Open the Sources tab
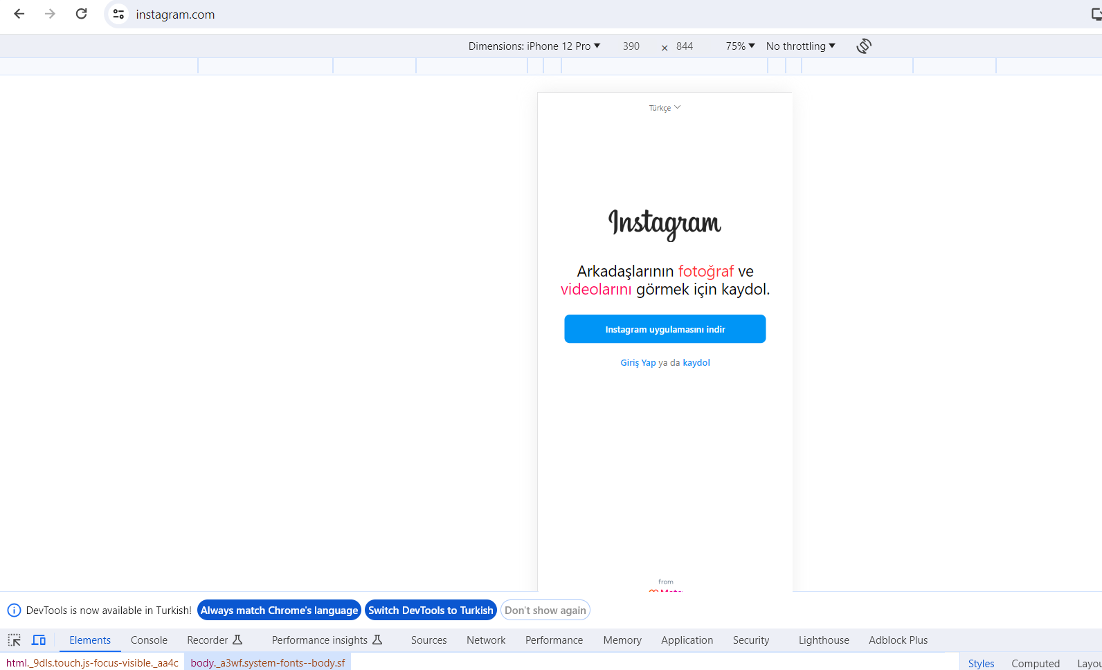Image resolution: width=1102 pixels, height=670 pixels. (x=429, y=640)
